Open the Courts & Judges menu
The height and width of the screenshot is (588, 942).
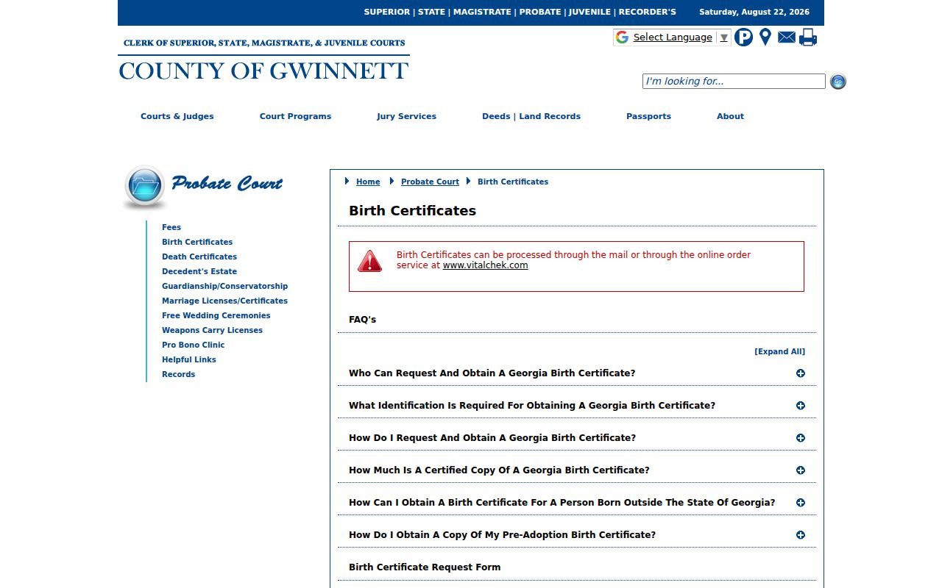pos(177,116)
